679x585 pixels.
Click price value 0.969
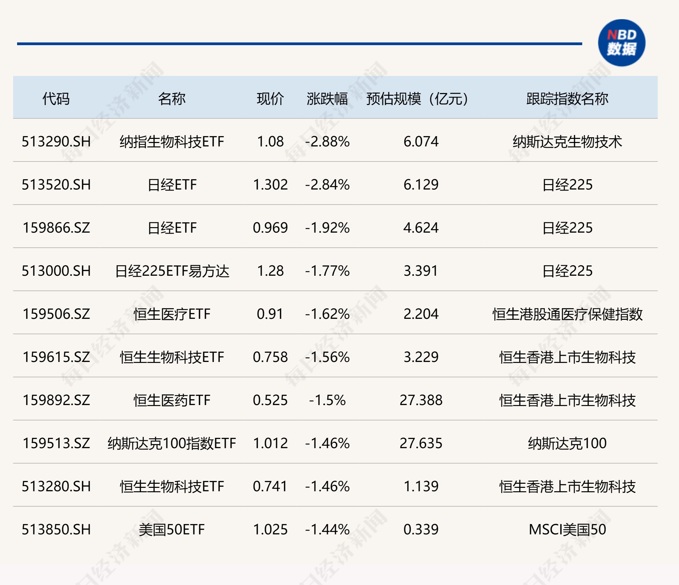[x=270, y=228]
